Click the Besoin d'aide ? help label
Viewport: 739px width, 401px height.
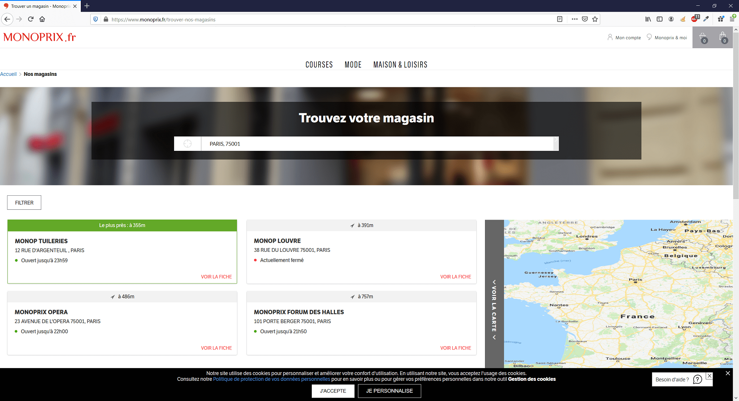(x=672, y=380)
